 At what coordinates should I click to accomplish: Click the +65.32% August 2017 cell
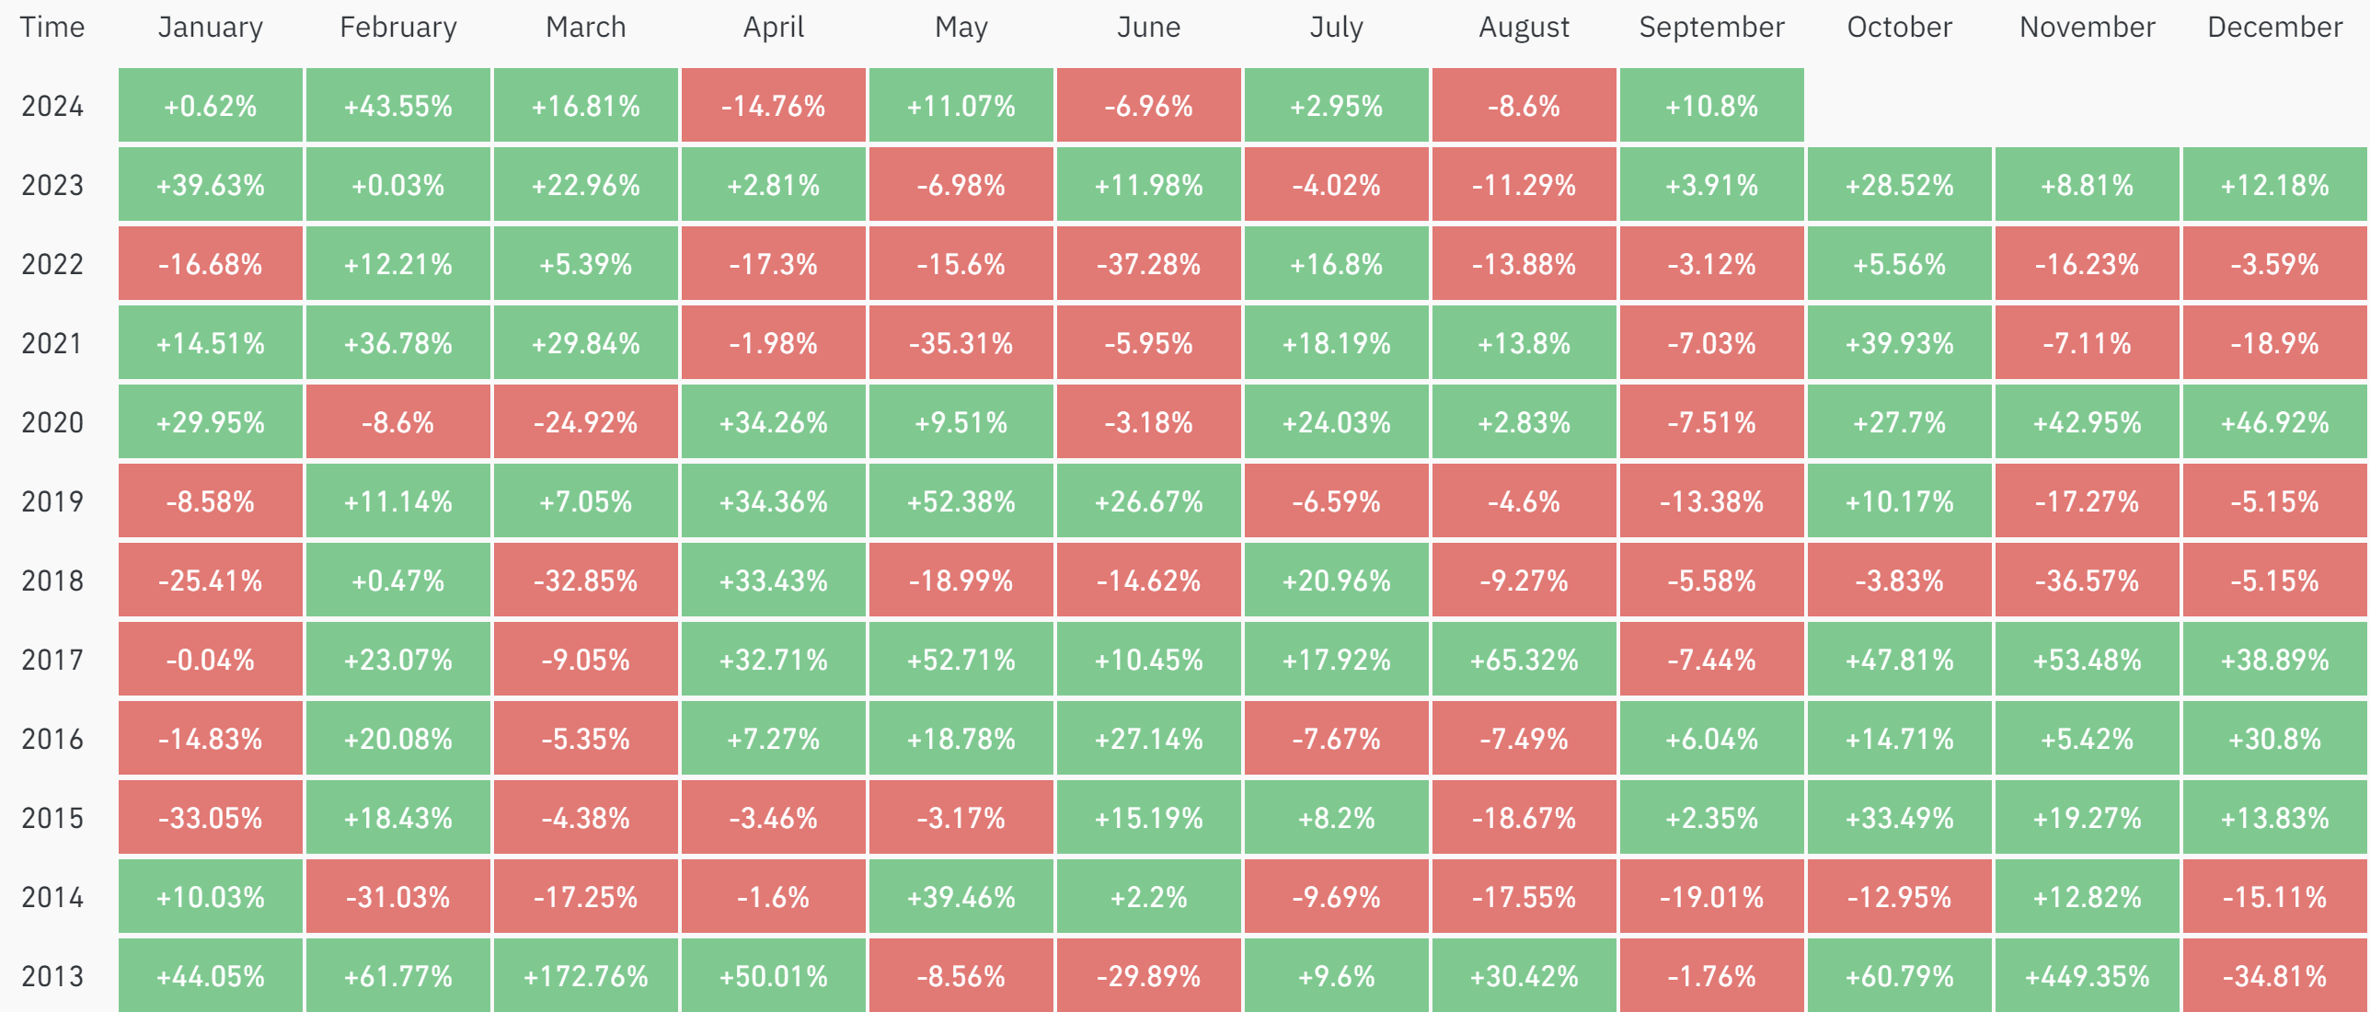click(x=1524, y=660)
